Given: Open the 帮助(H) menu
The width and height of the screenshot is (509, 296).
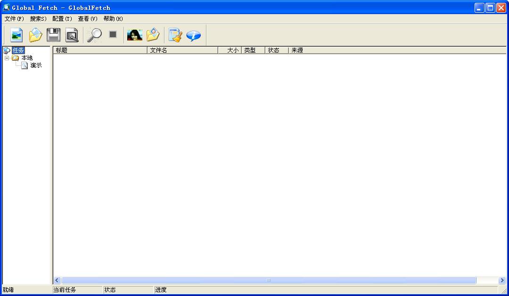Looking at the screenshot, I should tap(113, 19).
